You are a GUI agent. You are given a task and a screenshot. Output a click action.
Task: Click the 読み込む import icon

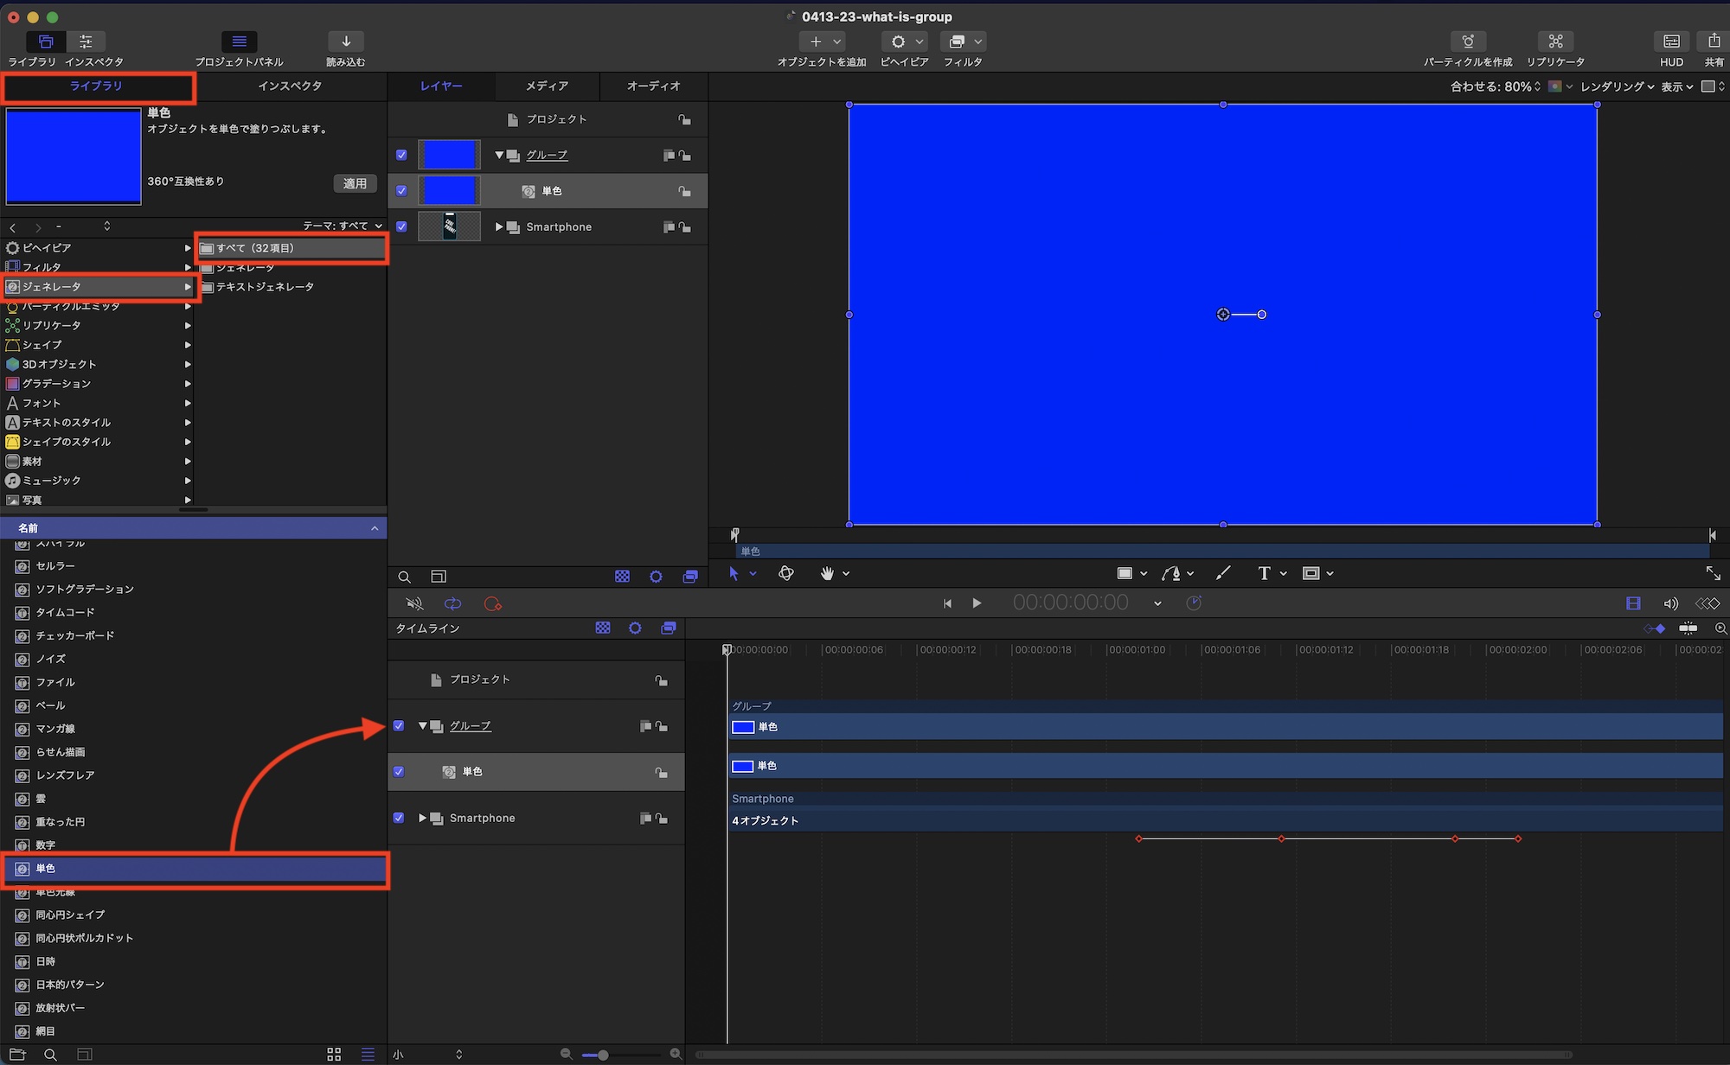tap(346, 41)
